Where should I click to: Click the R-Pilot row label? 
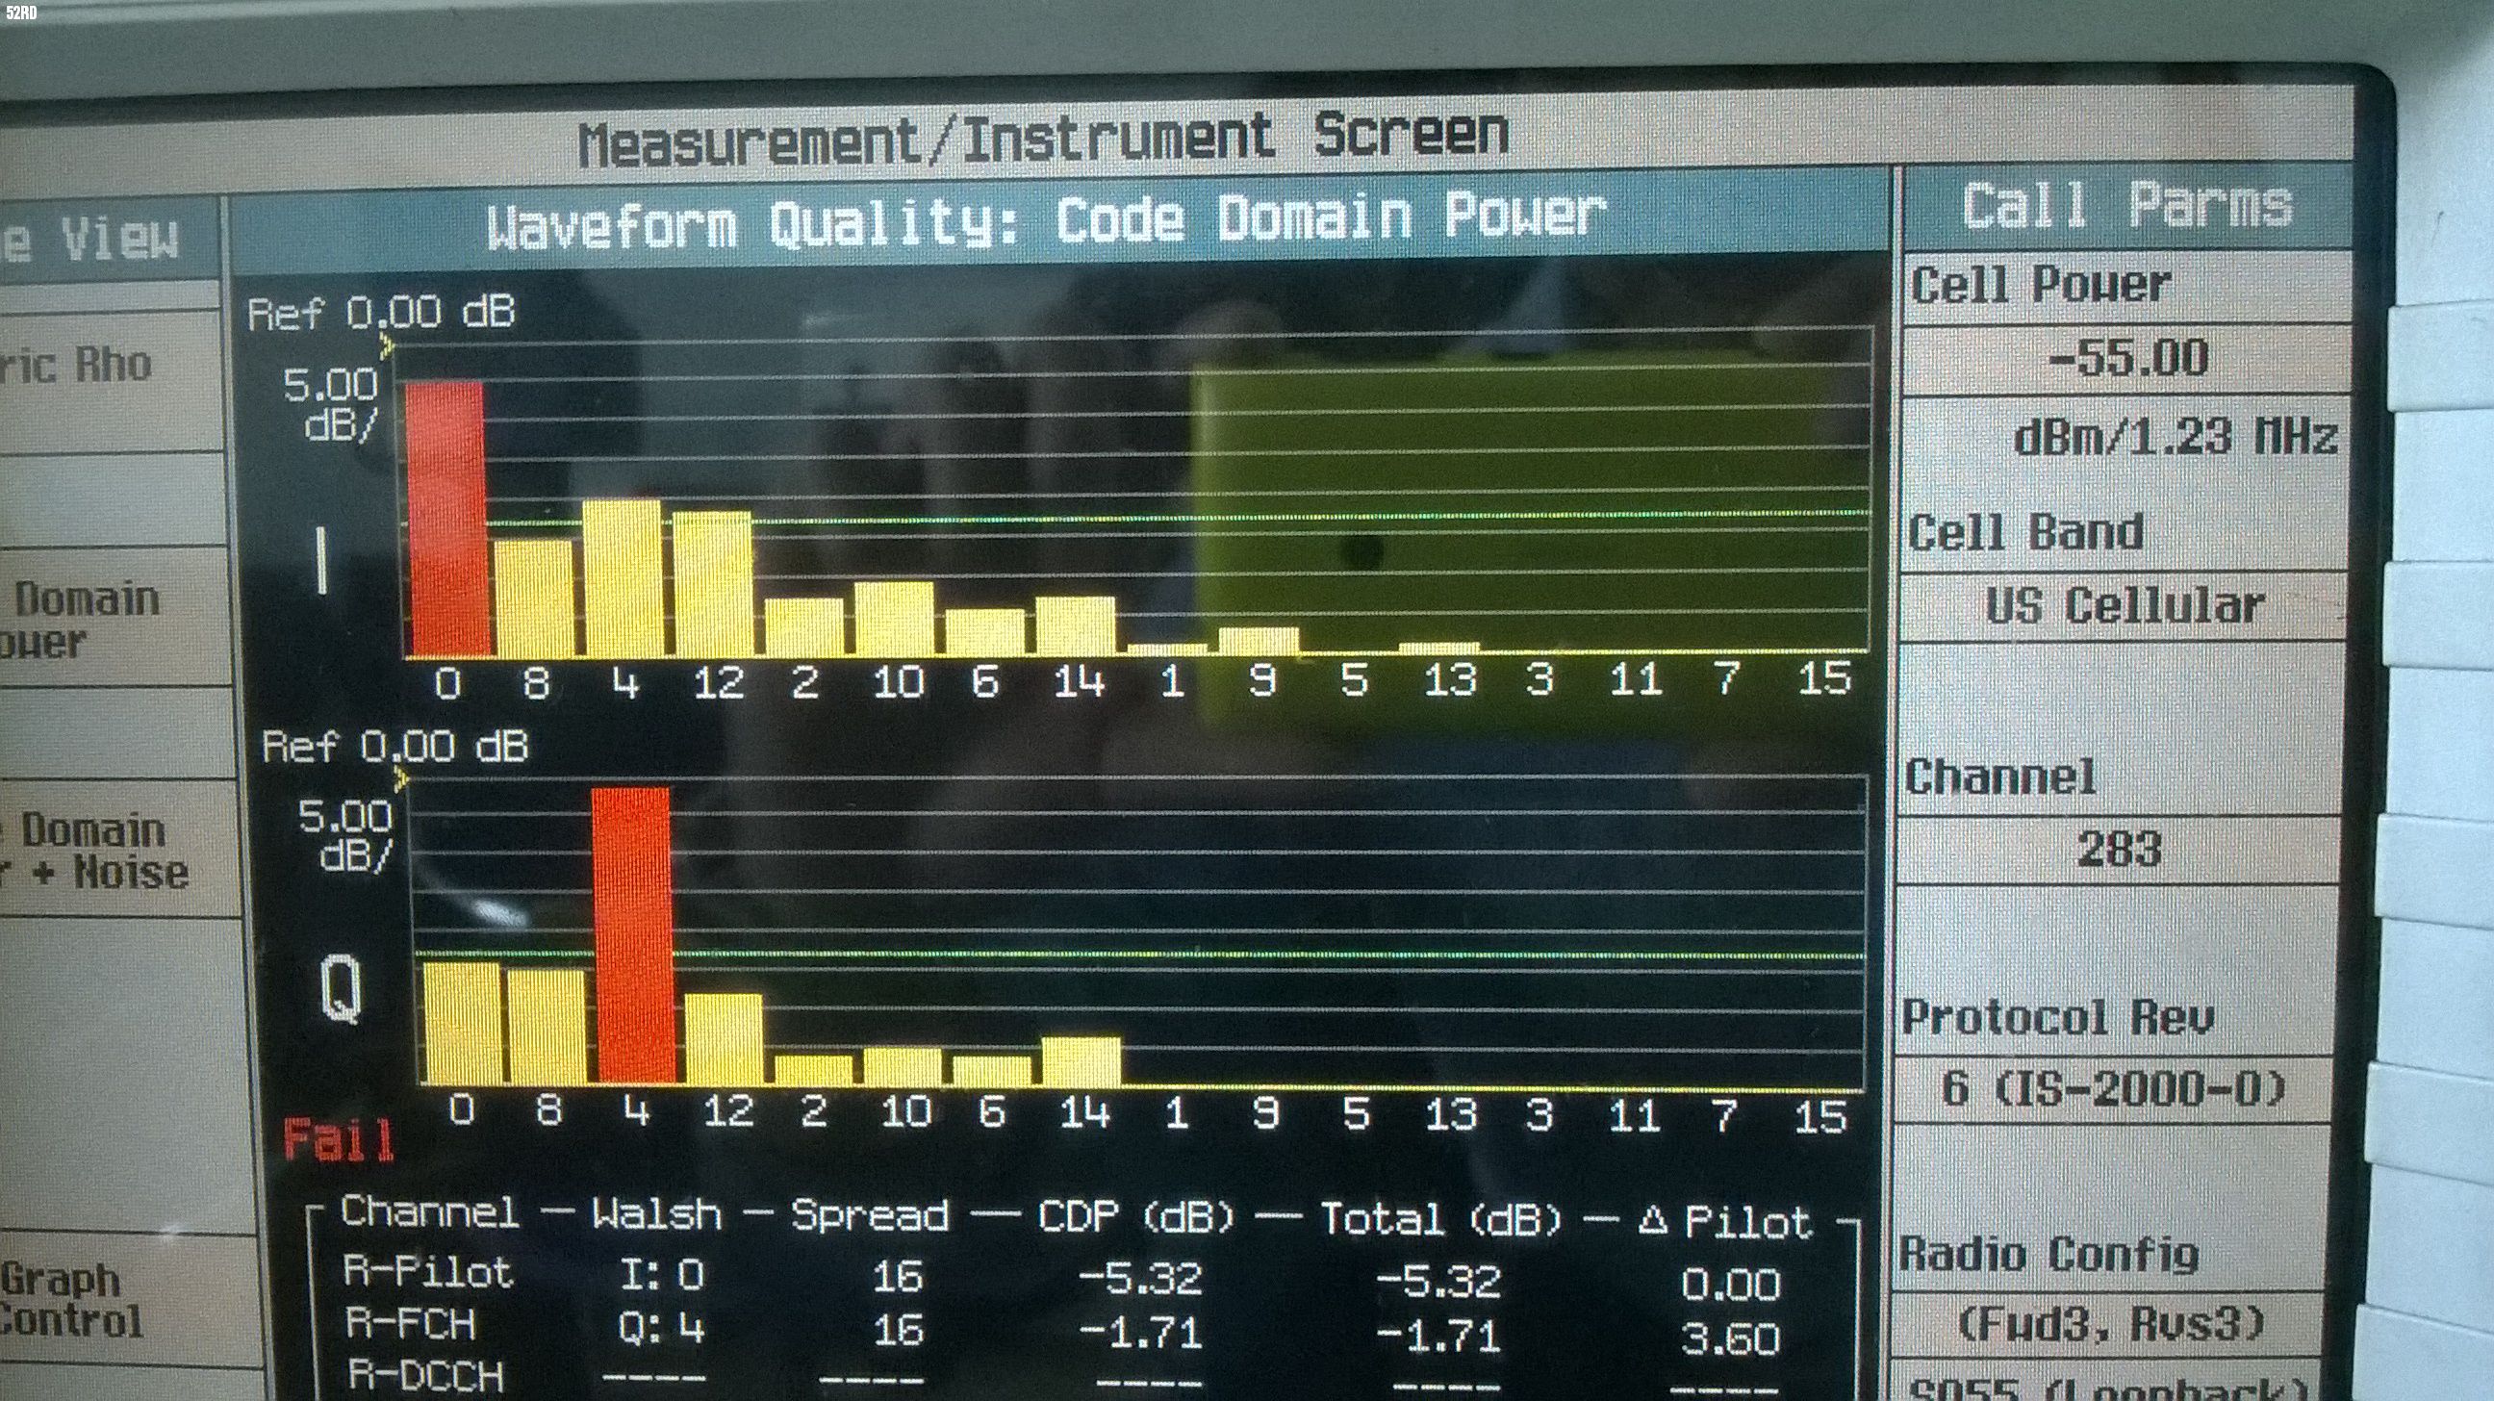coord(427,1272)
